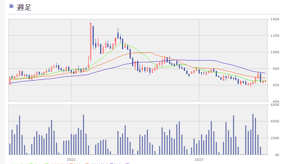Click the 1200 price axis label
This screenshot has width=284, height=164.
[x=275, y=36]
